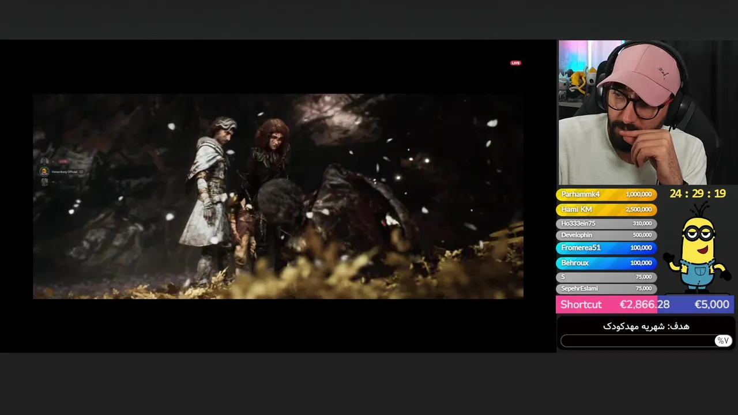This screenshot has width=738, height=415.
Task: Click the waving minion character graphic
Action: click(x=696, y=247)
